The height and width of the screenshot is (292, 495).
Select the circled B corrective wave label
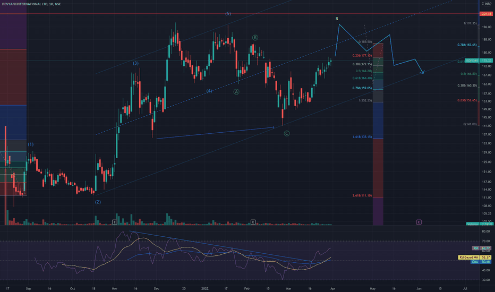click(255, 38)
